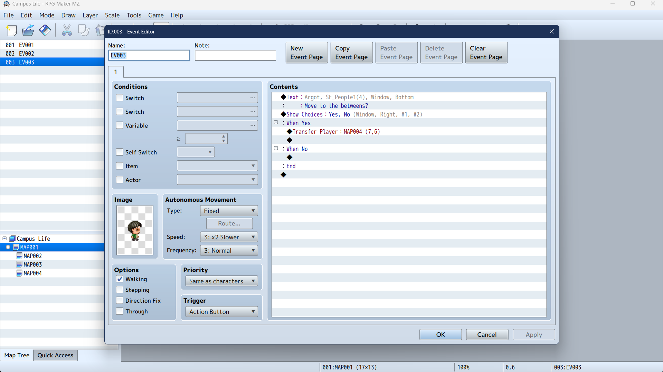Viewport: 663px width, 372px height.
Task: Switch to the Quick Access tab
Action: tap(55, 355)
